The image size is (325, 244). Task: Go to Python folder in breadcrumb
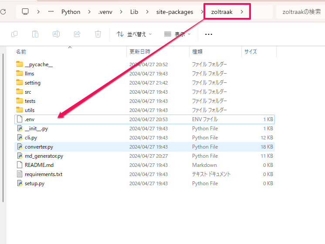71,12
